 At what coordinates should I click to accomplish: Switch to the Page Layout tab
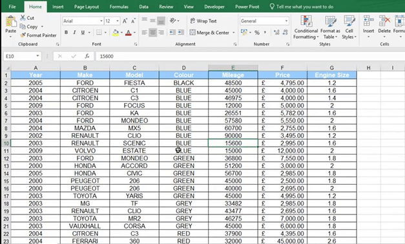pyautogui.click(x=87, y=6)
